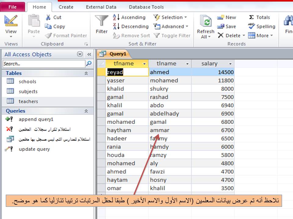
Task: Select the Format Painter tool
Action: tap(66, 36)
